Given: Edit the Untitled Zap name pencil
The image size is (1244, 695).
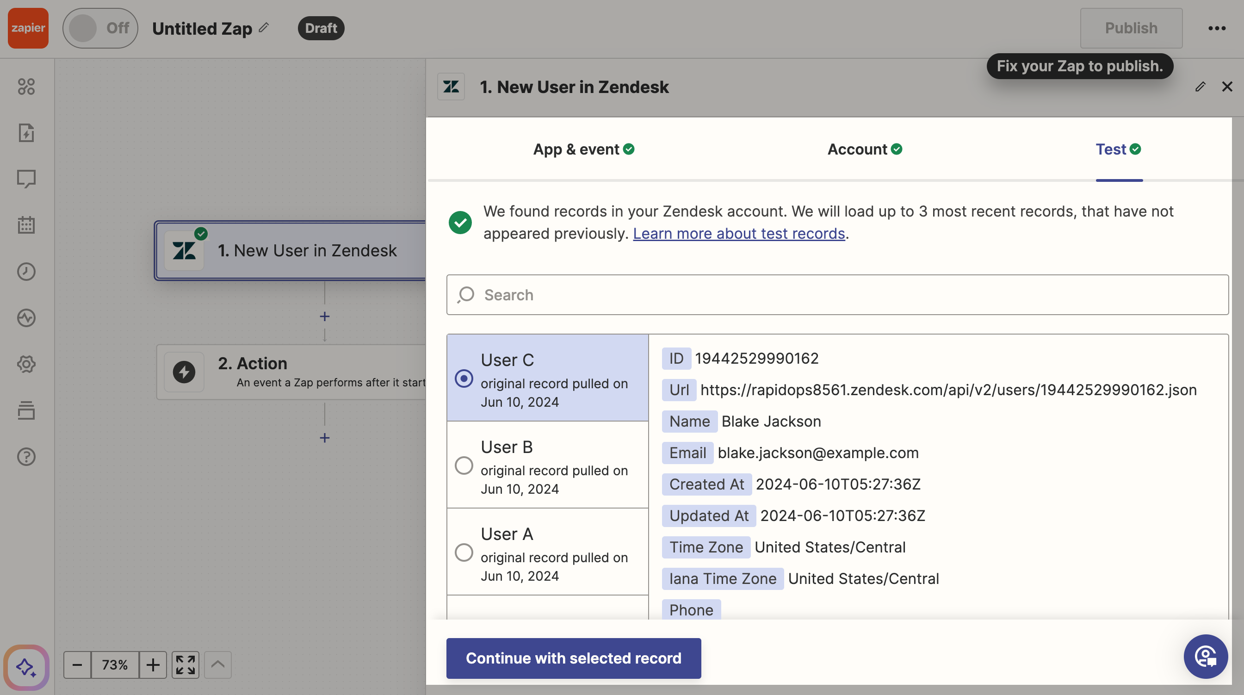Looking at the screenshot, I should click(x=264, y=27).
